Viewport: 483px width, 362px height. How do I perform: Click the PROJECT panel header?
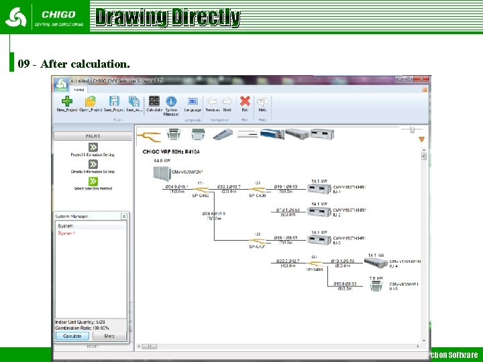93,135
